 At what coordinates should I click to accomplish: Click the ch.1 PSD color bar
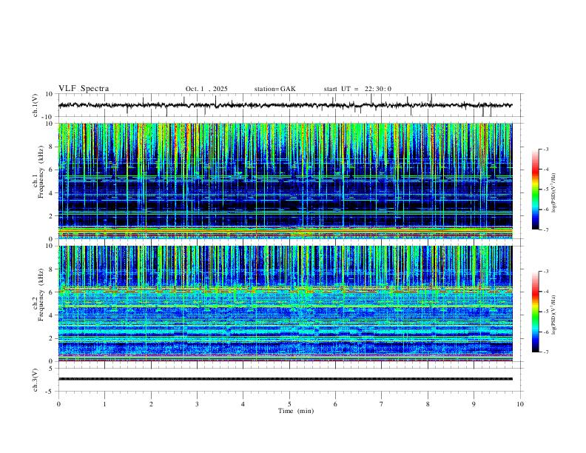click(536, 189)
